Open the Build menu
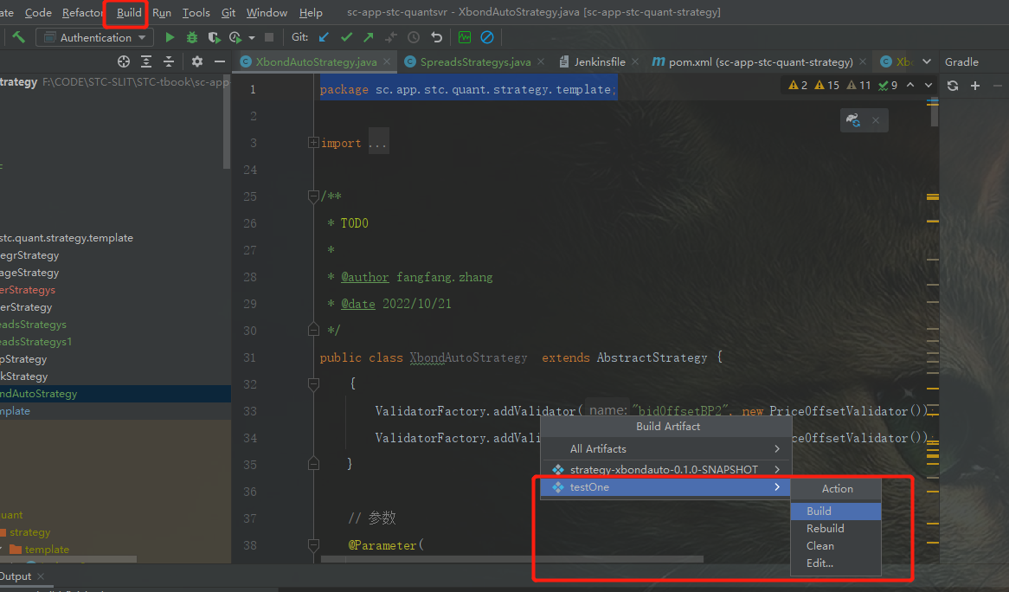Screen dimensions: 1009x592 [x=129, y=13]
